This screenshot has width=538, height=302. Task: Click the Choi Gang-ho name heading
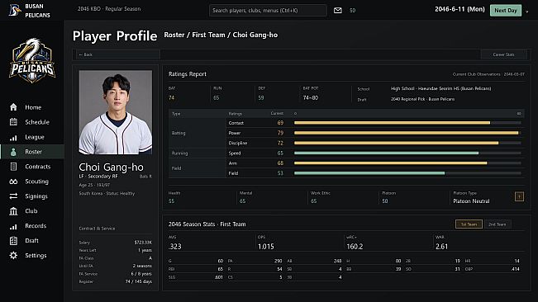(112, 168)
